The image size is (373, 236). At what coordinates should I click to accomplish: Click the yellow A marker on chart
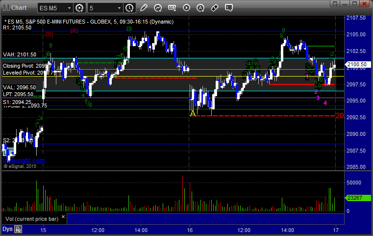pos(193,113)
